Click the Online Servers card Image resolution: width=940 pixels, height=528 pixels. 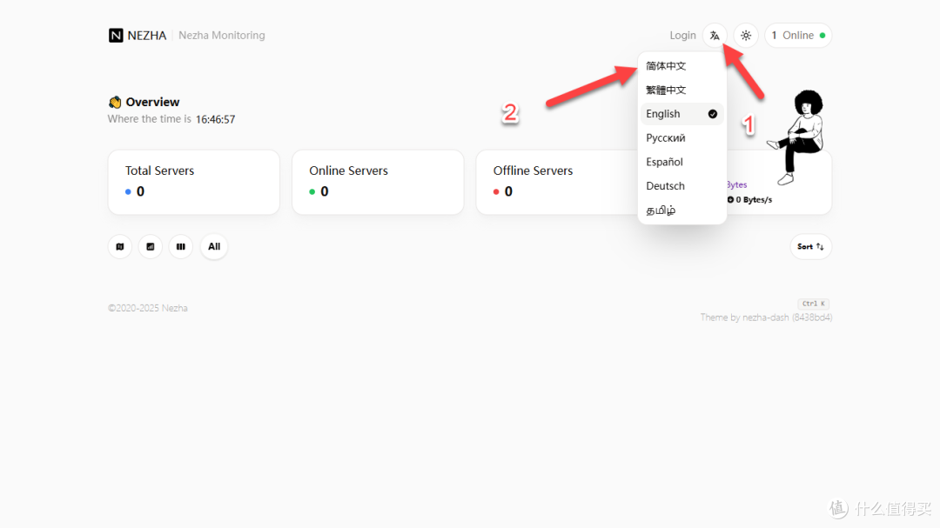point(377,182)
